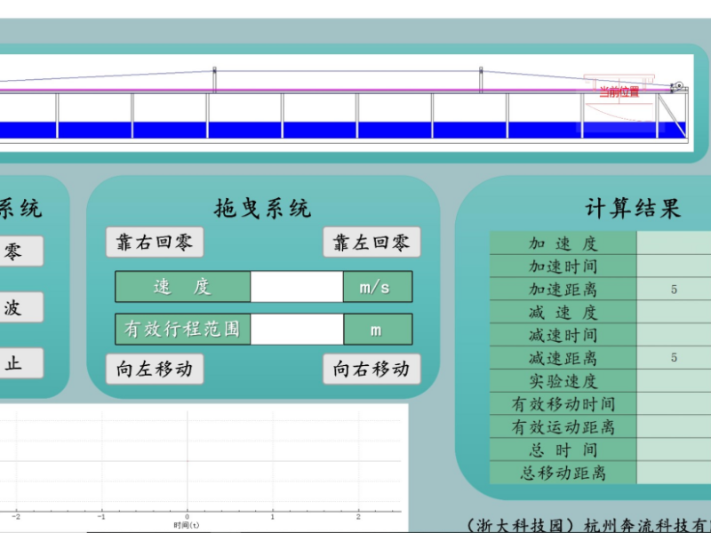Select the 加速度 row label

(x=563, y=243)
